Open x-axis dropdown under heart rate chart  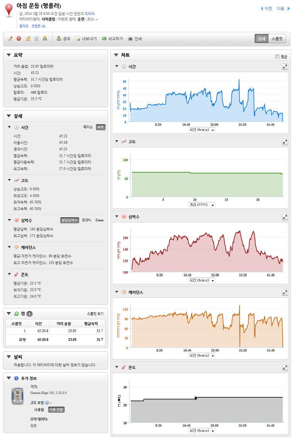(201, 280)
